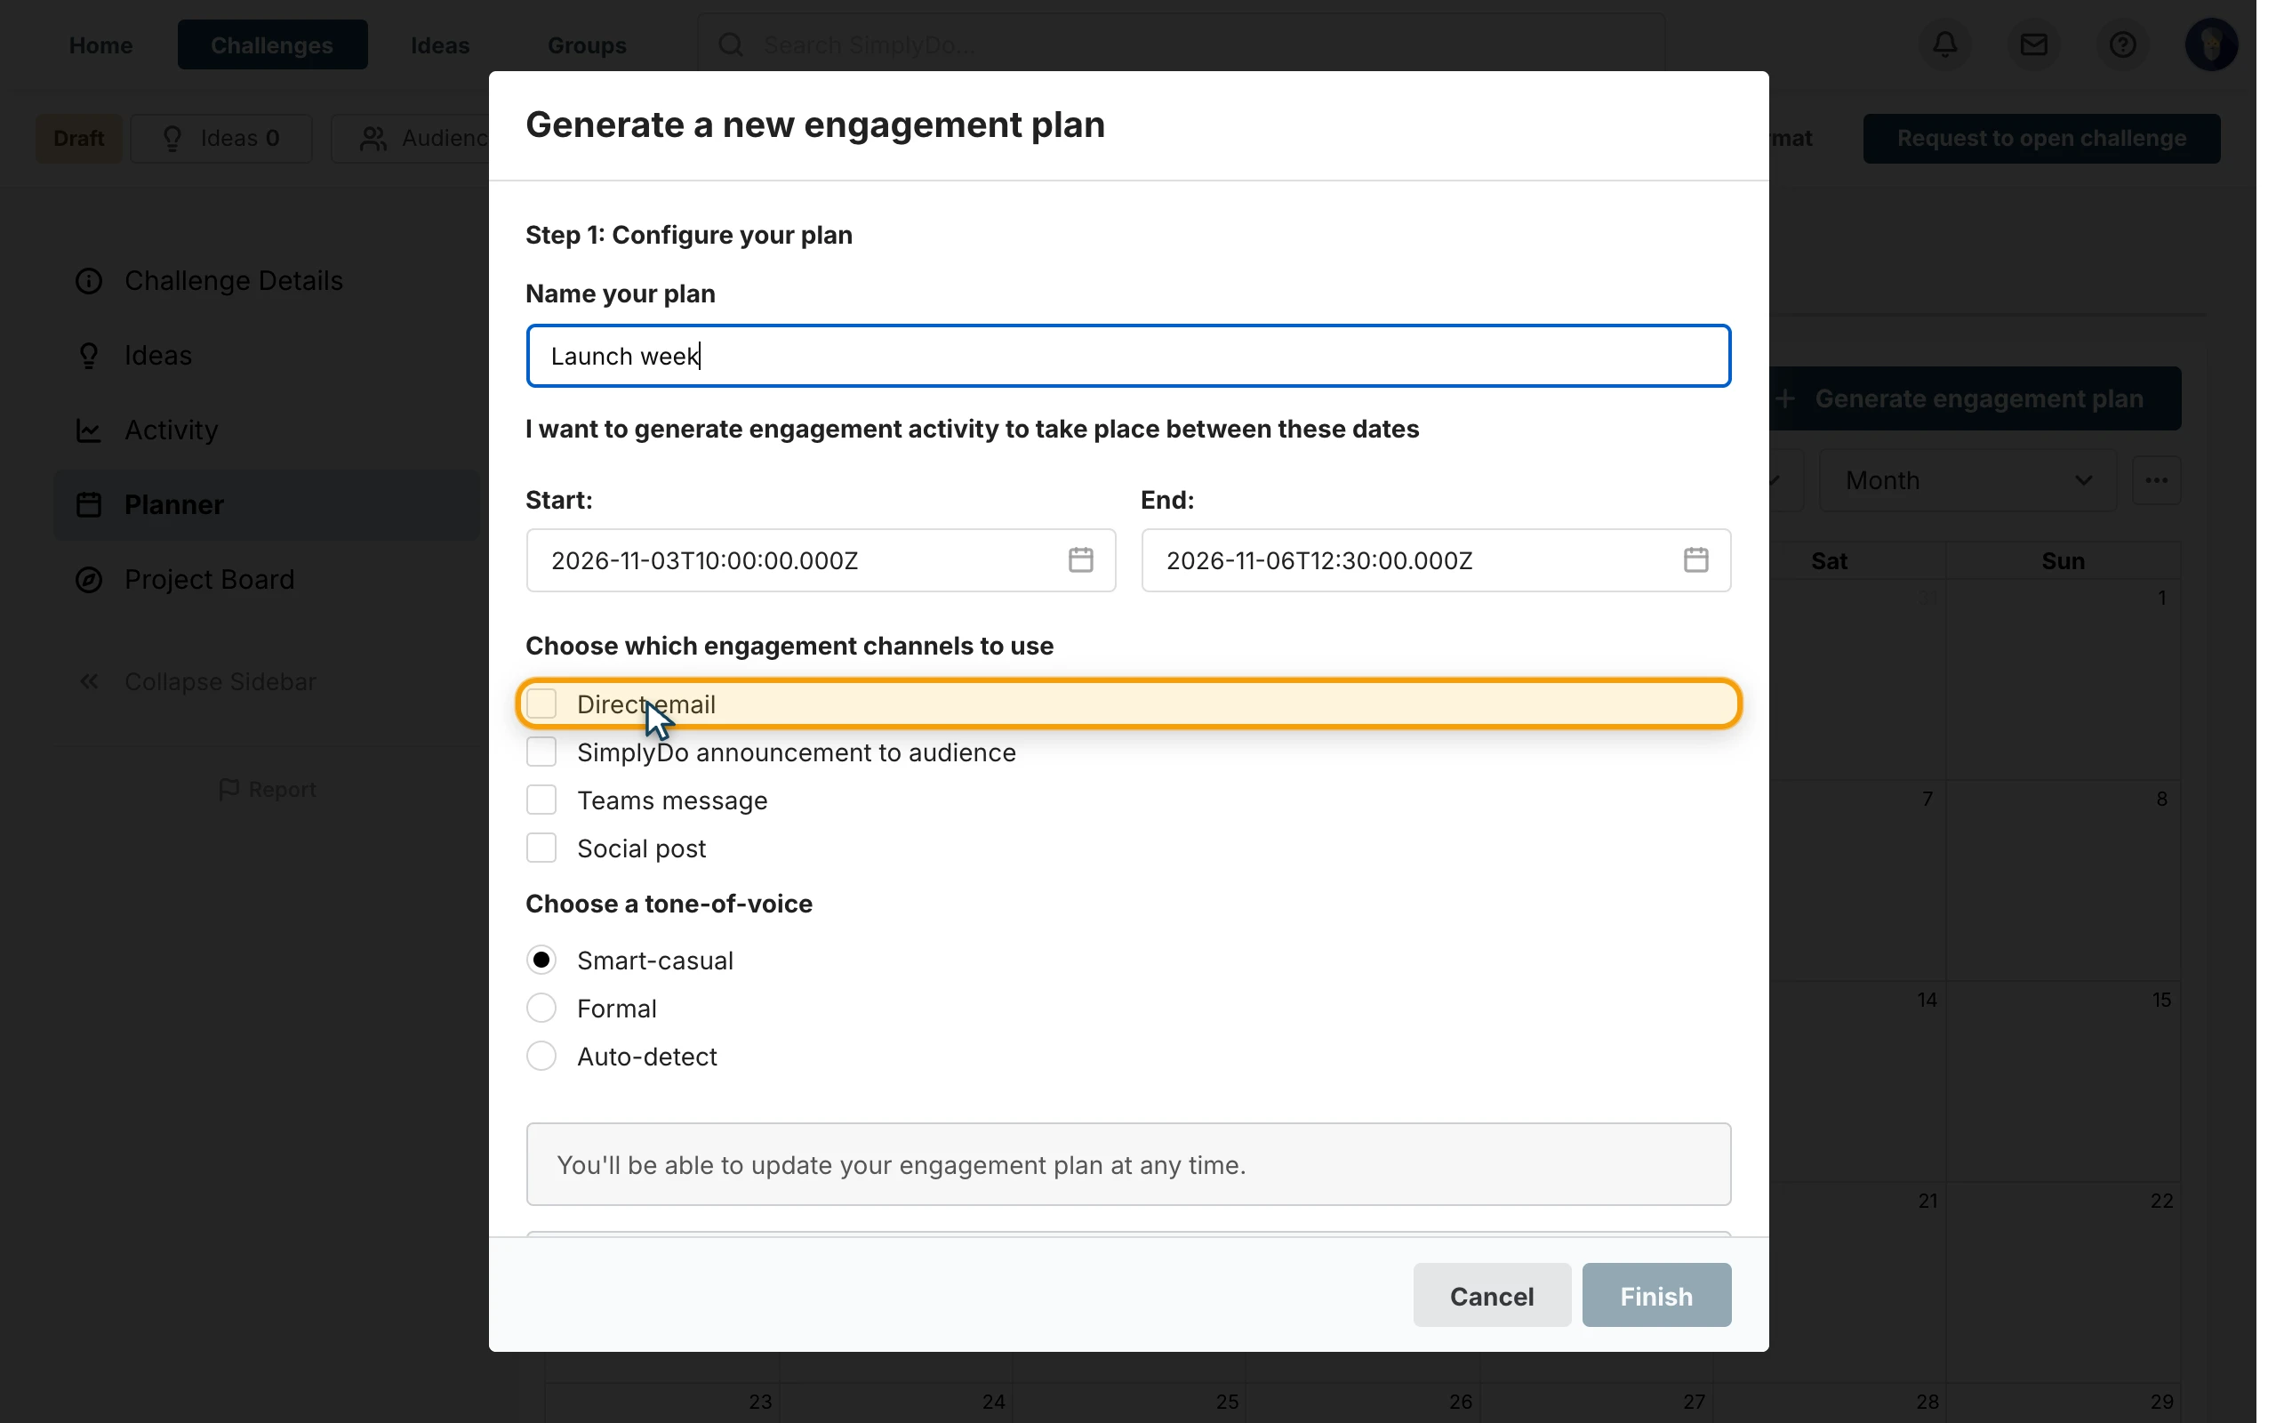Click the search magnifier icon
The height and width of the screenshot is (1423, 2276).
tap(731, 44)
